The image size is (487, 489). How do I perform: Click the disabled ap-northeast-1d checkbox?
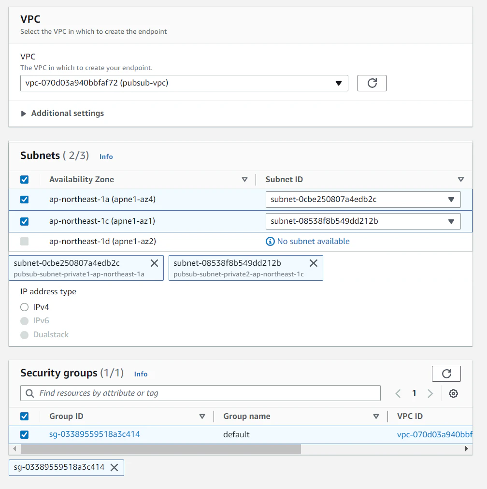[24, 242]
